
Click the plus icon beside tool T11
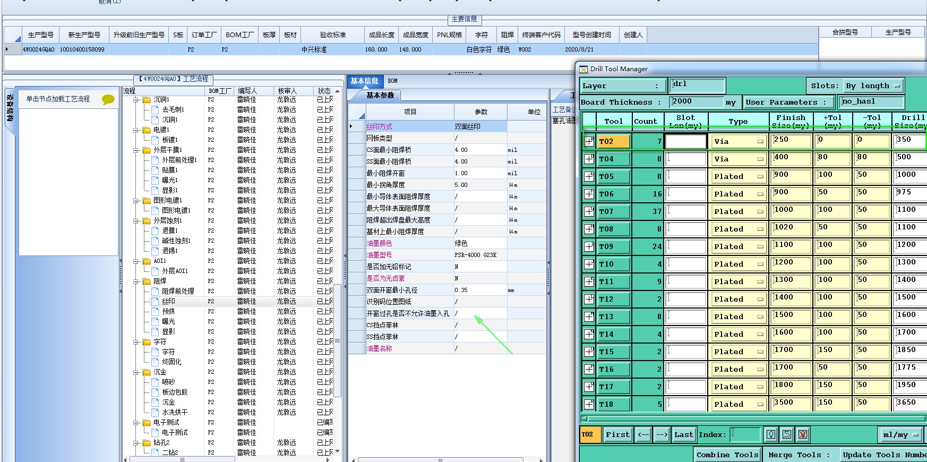tap(589, 281)
